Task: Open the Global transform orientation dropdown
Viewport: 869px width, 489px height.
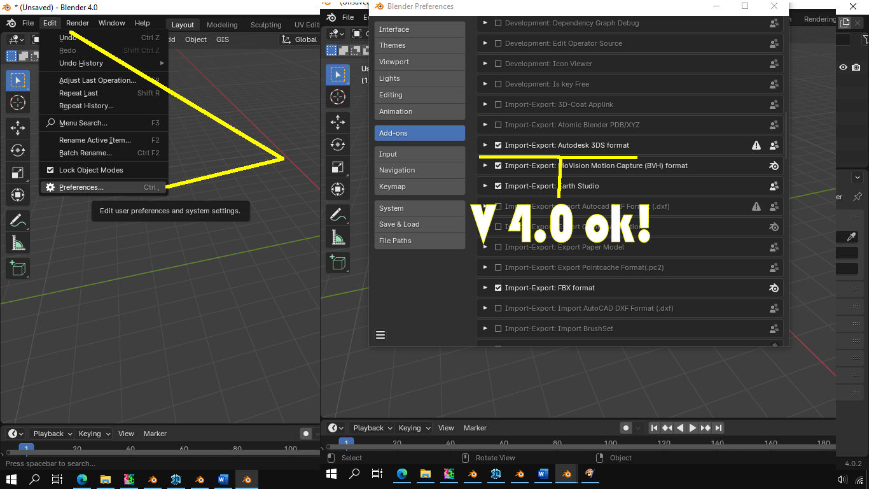Action: point(300,39)
